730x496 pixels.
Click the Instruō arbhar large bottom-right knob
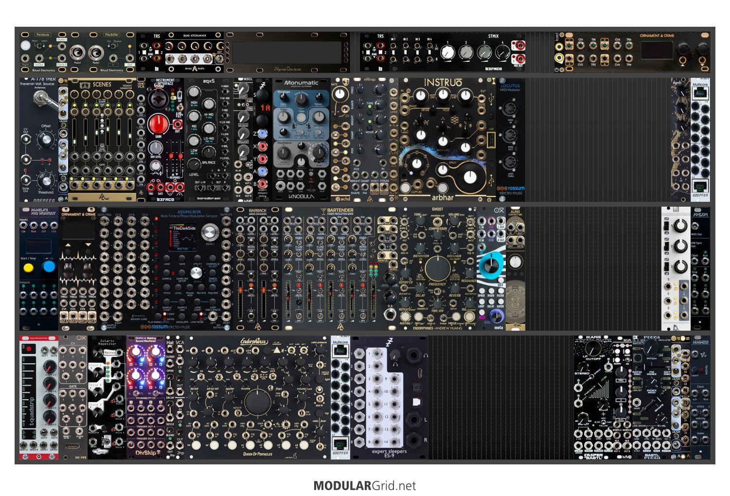(x=470, y=177)
